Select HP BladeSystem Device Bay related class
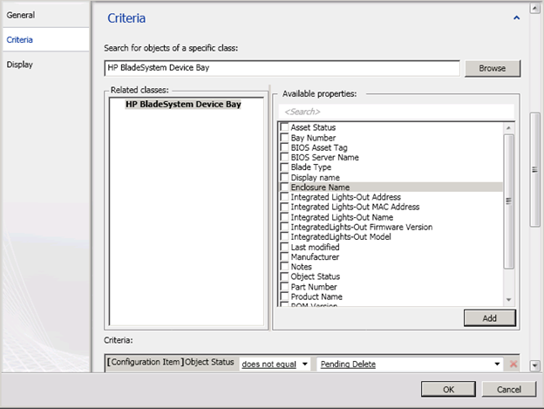Viewport: 544px width, 409px height. pyautogui.click(x=183, y=104)
